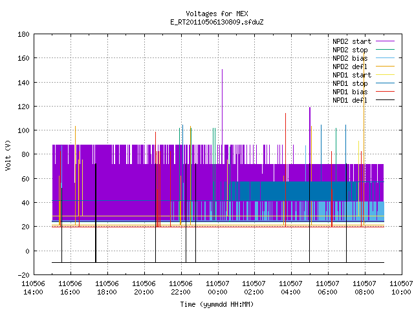Click the y-axis tick value 80

(x=25, y=154)
